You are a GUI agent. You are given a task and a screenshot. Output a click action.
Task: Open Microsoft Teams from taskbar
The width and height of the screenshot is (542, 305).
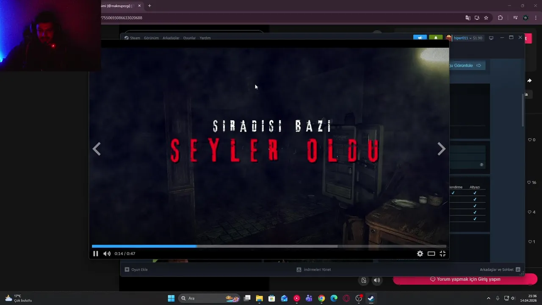309,298
